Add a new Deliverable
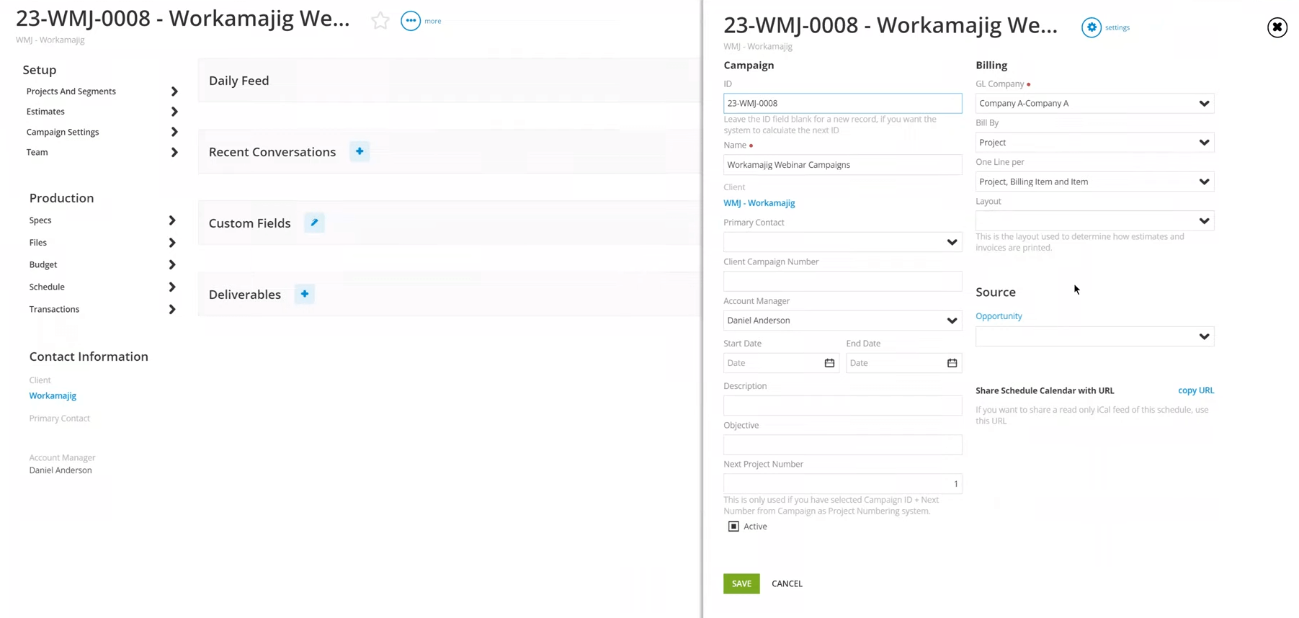This screenshot has height=618, width=1299. click(x=305, y=294)
